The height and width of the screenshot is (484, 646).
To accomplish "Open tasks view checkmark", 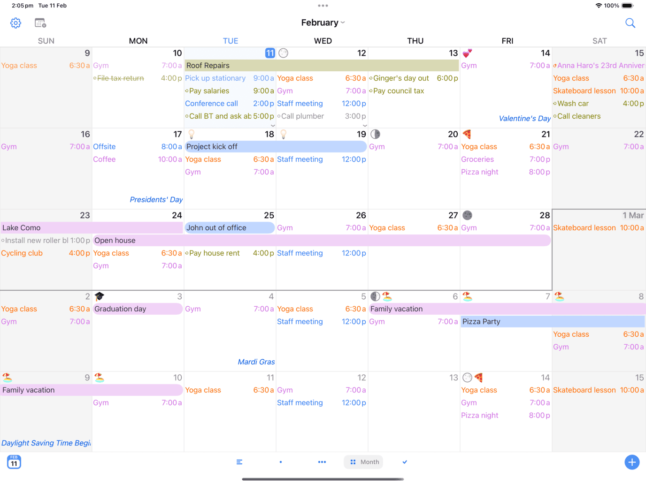I will point(405,462).
